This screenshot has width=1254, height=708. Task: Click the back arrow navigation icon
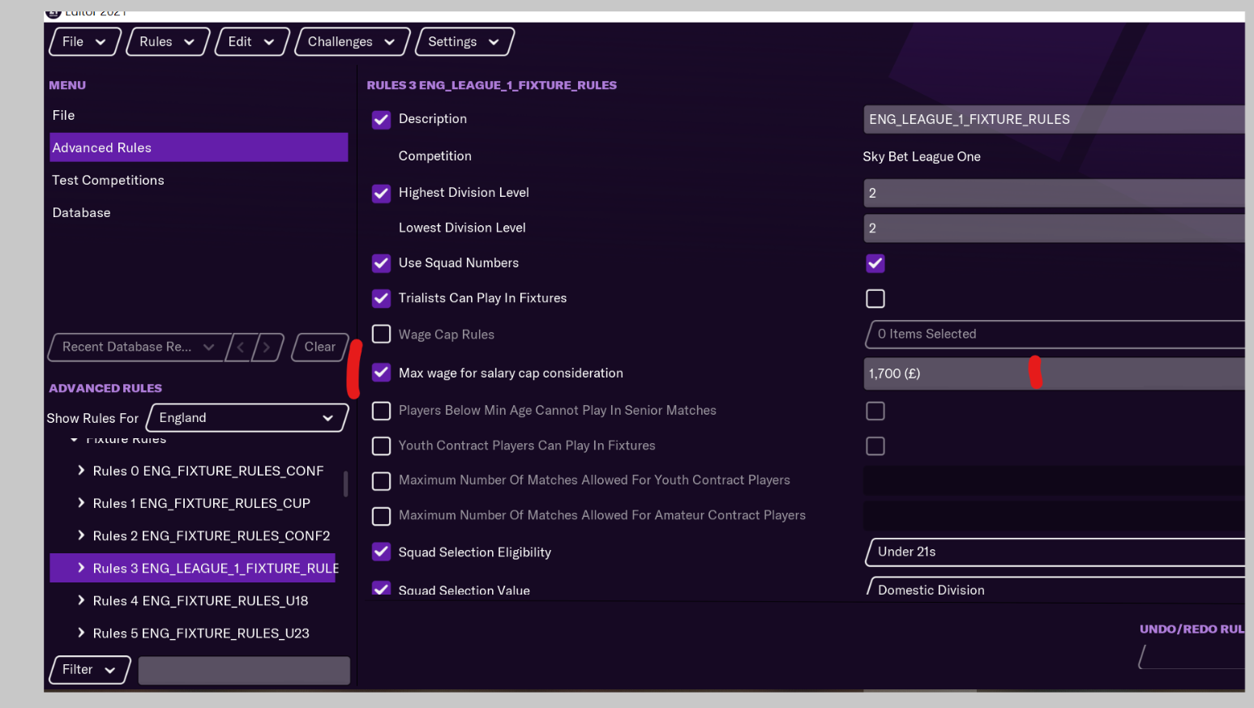(241, 347)
